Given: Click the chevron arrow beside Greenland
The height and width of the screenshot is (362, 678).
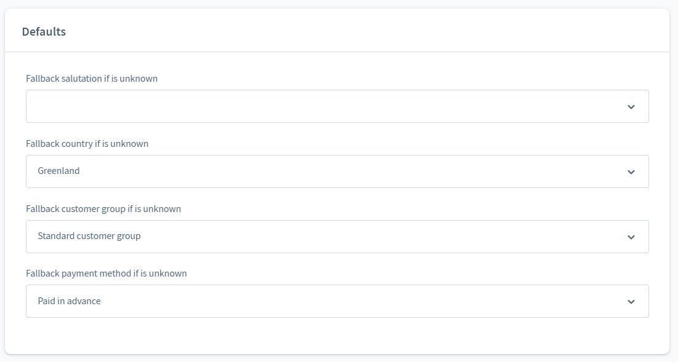Looking at the screenshot, I should coord(631,172).
